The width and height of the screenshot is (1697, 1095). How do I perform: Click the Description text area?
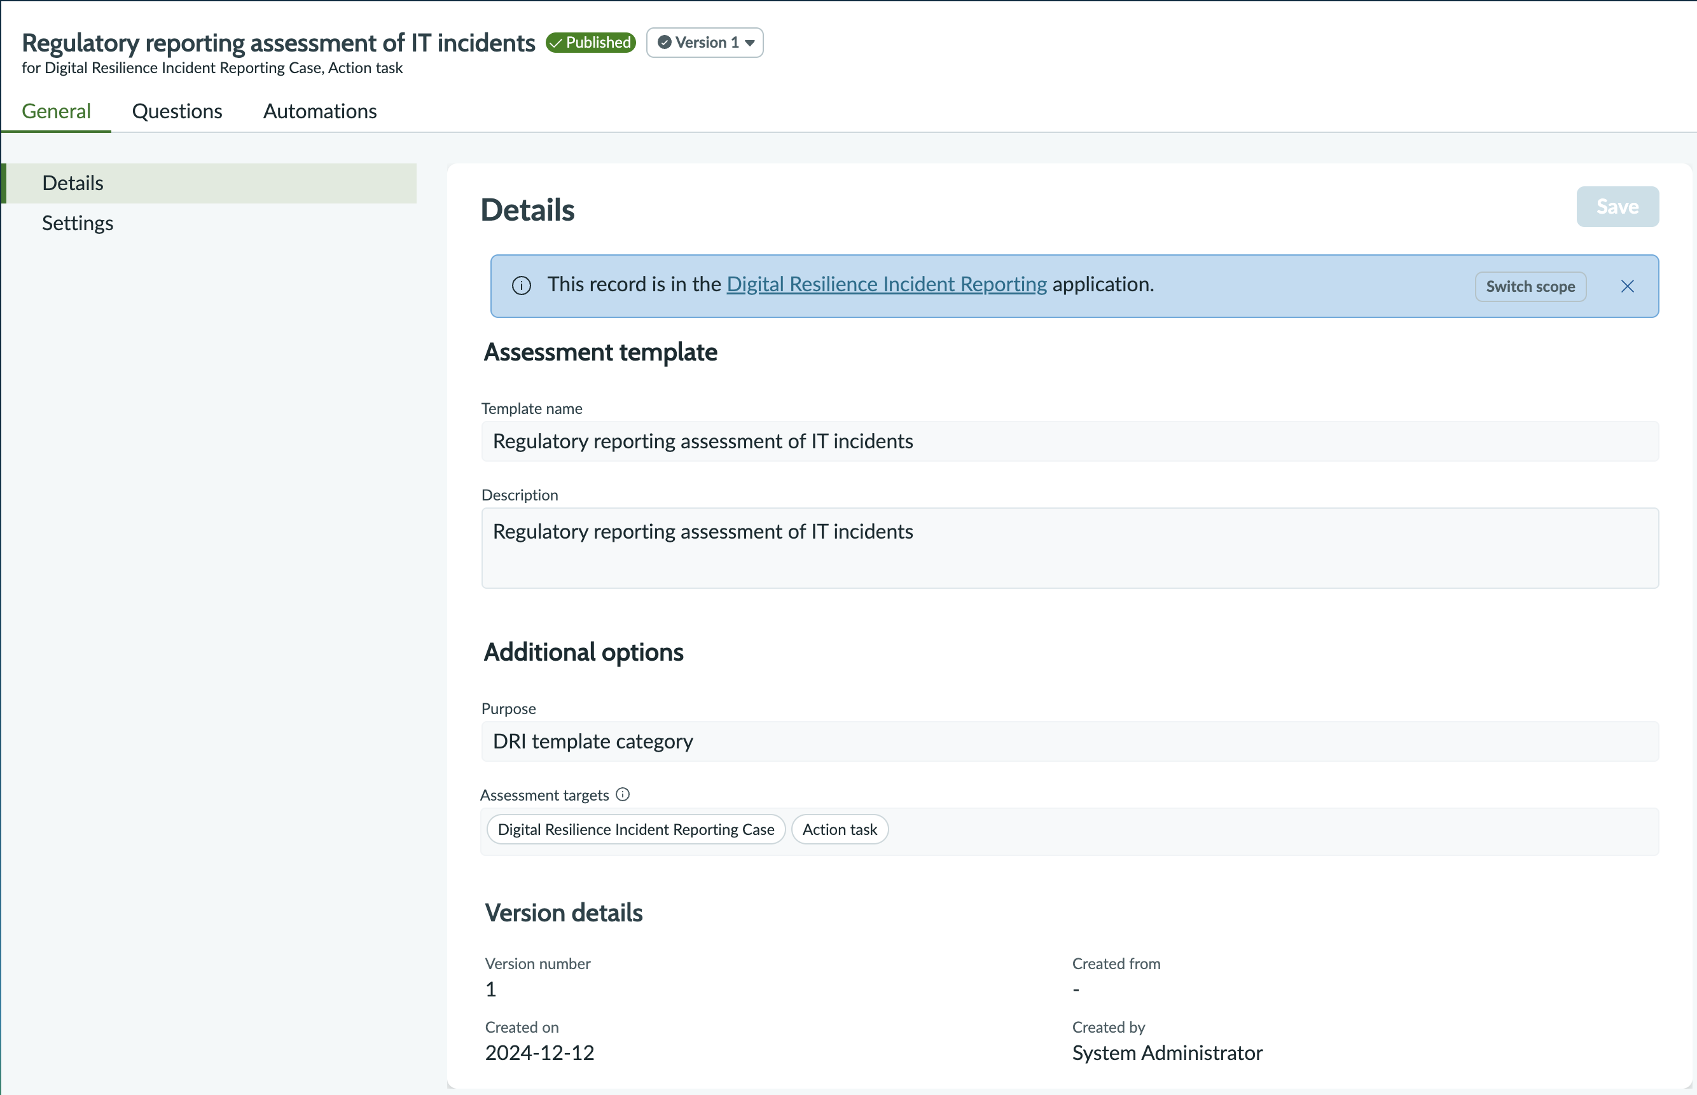click(x=1070, y=548)
